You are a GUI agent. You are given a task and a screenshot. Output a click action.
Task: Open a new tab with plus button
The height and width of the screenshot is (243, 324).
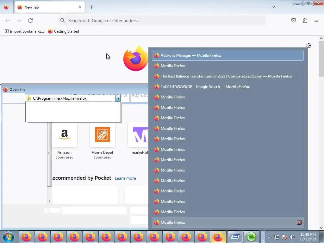pos(91,7)
